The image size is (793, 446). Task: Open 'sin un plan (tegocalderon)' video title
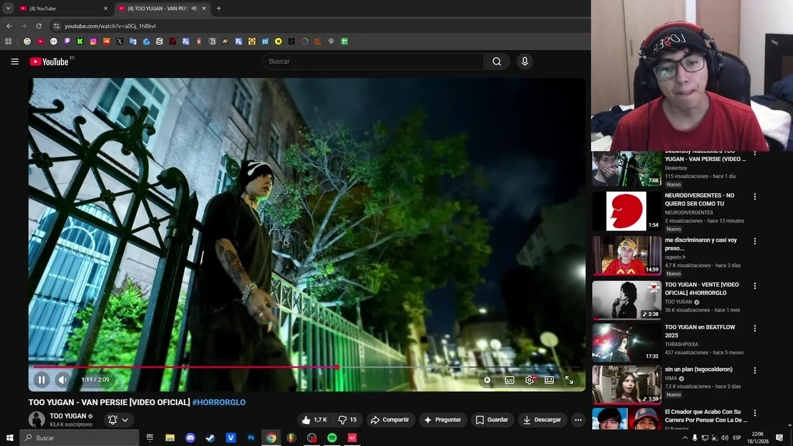point(698,369)
